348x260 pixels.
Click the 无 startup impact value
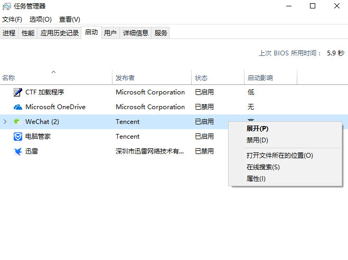(251, 107)
